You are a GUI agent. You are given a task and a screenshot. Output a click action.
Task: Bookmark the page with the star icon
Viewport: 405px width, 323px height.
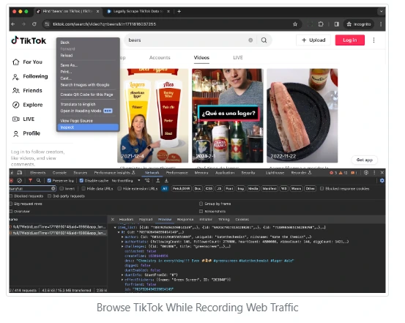coord(295,24)
